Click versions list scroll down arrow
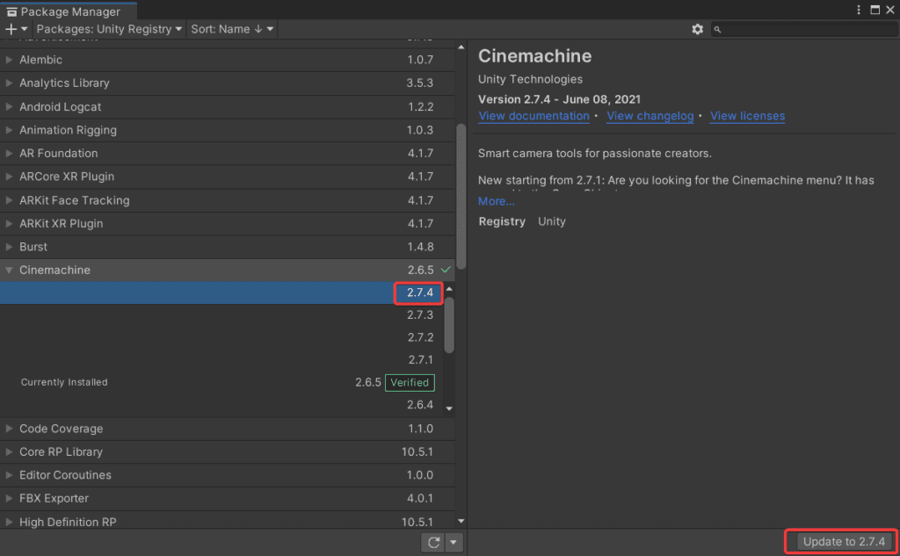This screenshot has width=900, height=556. coord(449,408)
